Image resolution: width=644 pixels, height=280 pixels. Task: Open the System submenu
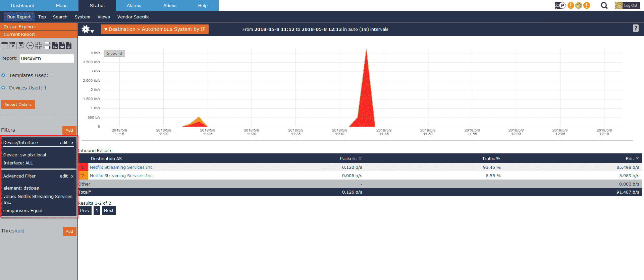tap(83, 17)
